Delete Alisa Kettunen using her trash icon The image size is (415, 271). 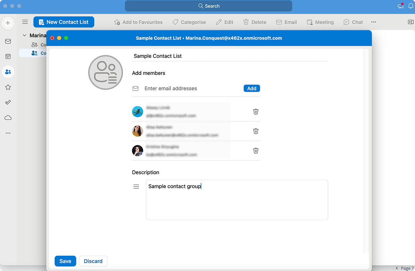(256, 131)
